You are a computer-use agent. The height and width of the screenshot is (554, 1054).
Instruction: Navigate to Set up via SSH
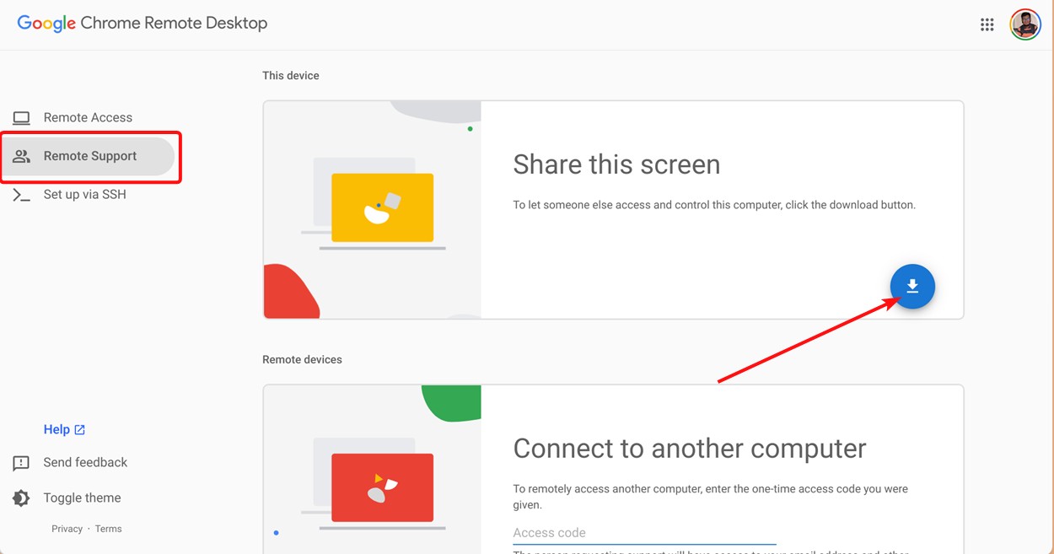pyautogui.click(x=84, y=194)
